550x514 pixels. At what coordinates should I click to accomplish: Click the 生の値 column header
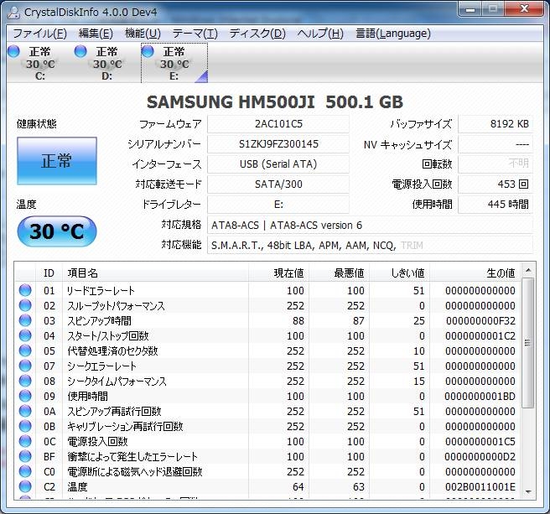[501, 273]
